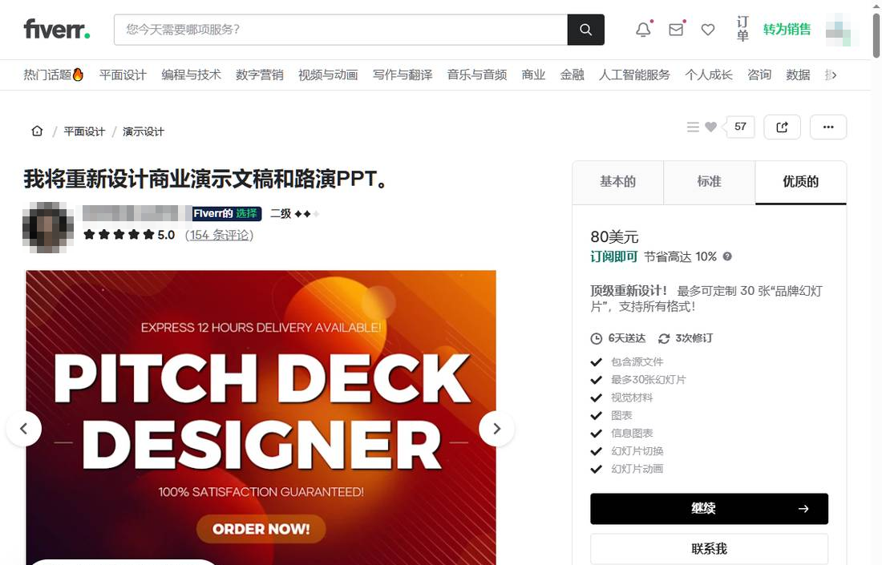882x565 pixels.
Task: Click 幻灯片动画 feature row
Action: [x=637, y=469]
